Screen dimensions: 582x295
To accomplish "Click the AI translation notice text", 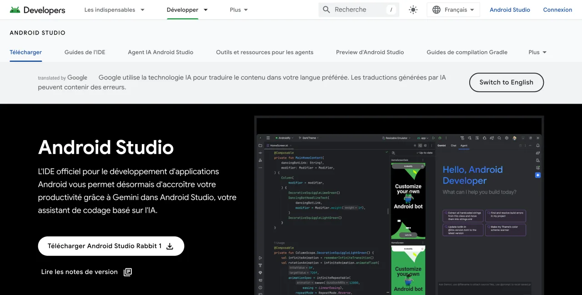I will 242,82.
